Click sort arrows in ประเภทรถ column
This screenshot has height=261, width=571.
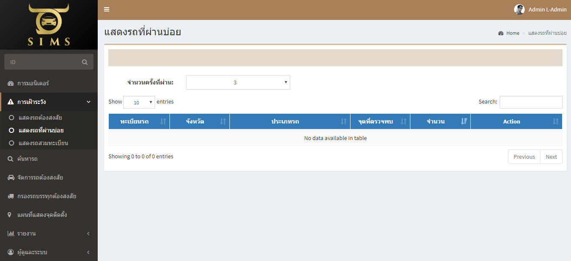coord(344,121)
